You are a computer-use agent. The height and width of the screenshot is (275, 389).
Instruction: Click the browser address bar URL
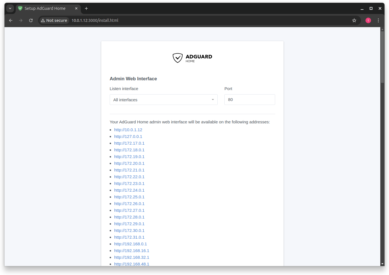click(x=95, y=20)
